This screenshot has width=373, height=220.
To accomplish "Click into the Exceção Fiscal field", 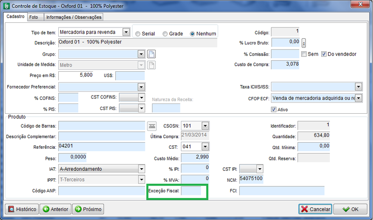I will (x=191, y=191).
